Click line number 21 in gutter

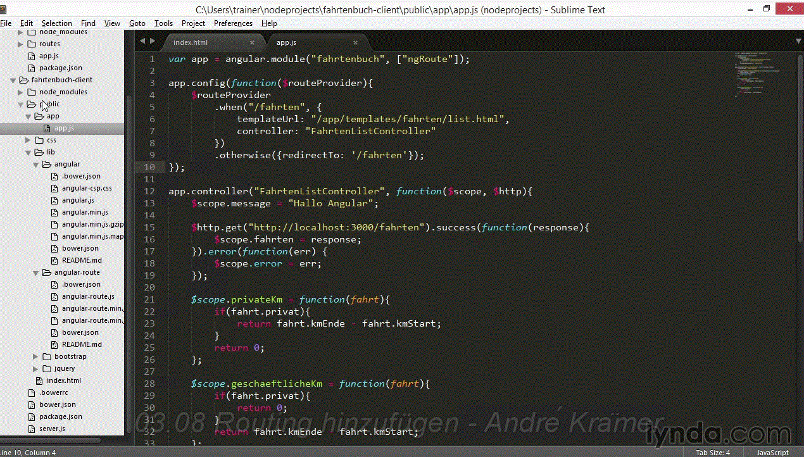click(149, 299)
